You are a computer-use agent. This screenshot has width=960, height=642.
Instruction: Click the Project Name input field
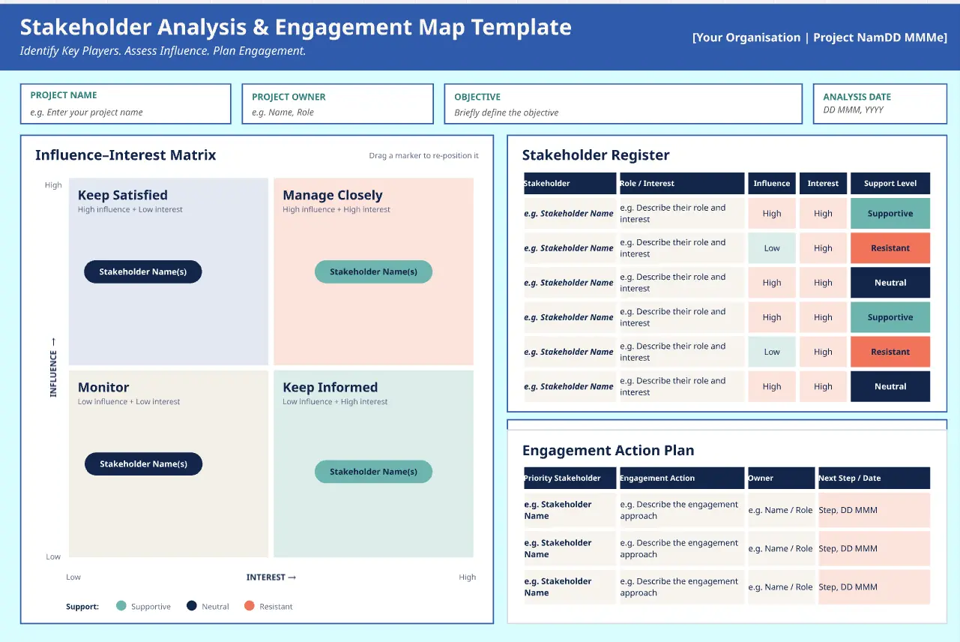point(125,103)
